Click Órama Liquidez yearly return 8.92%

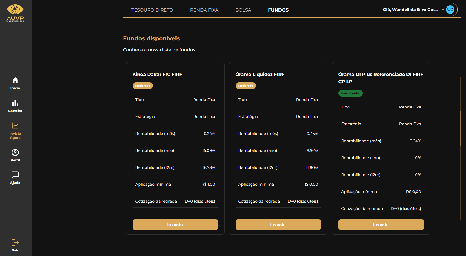312,150
